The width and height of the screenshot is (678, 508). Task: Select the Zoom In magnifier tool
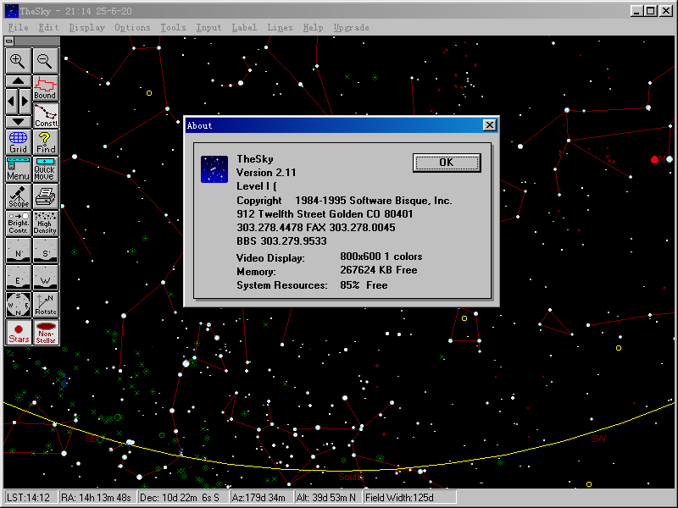[18, 60]
